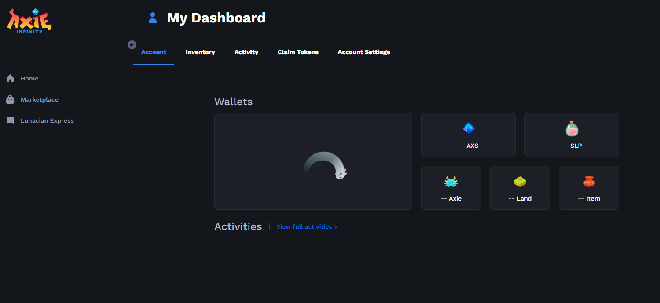Open Marketplace from the sidebar
The height and width of the screenshot is (303, 660).
click(40, 99)
